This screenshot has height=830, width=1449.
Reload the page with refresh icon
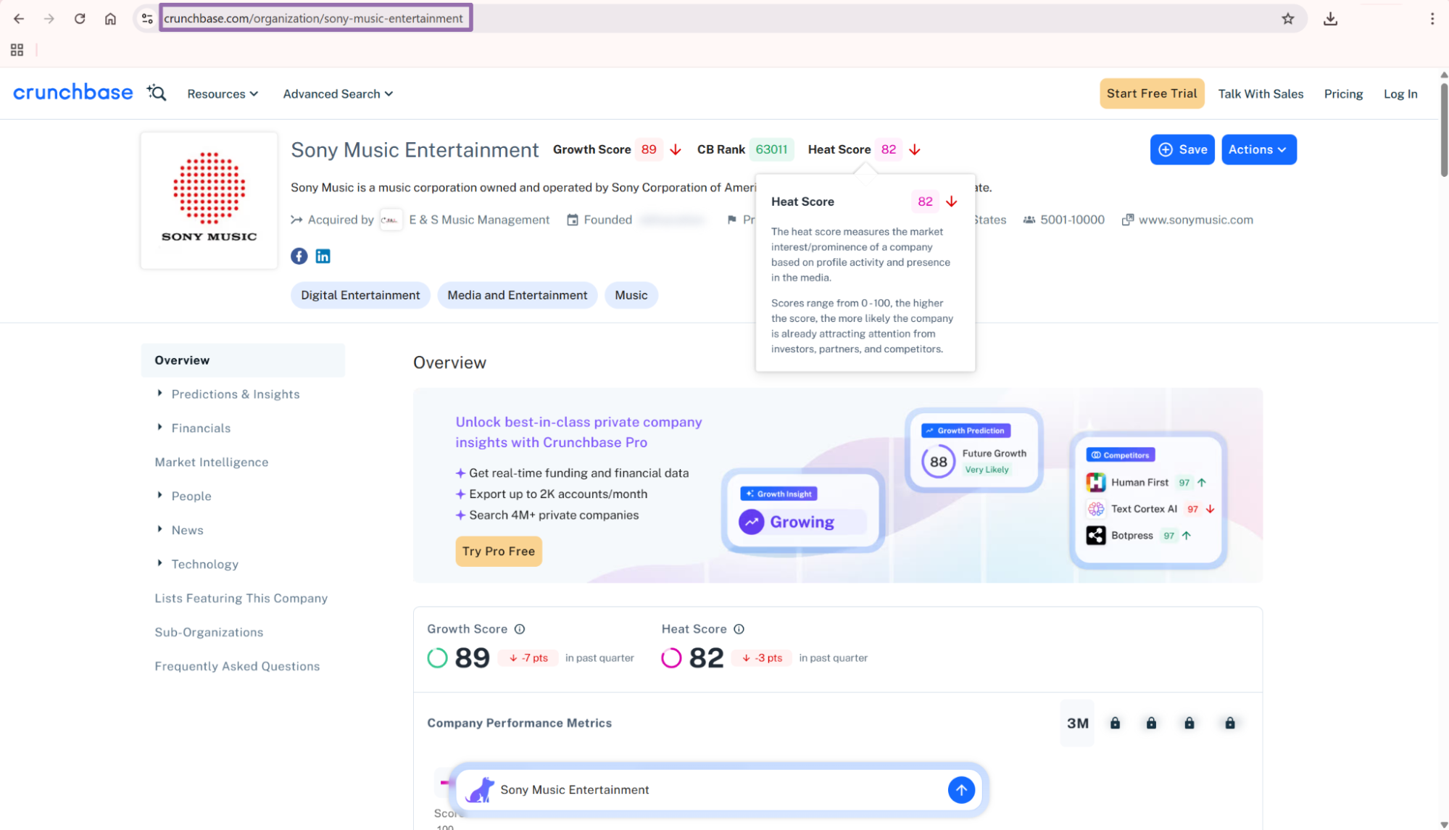80,19
